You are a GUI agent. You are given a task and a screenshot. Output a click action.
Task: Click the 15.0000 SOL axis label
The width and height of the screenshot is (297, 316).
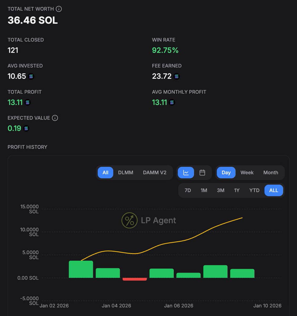(x=29, y=209)
